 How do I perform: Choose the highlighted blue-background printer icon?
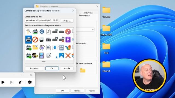(28, 39)
